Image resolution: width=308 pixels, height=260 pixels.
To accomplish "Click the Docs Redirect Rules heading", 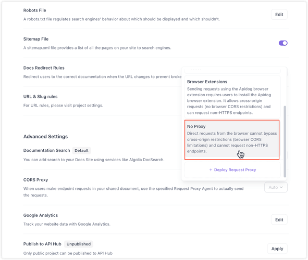I will coord(44,68).
